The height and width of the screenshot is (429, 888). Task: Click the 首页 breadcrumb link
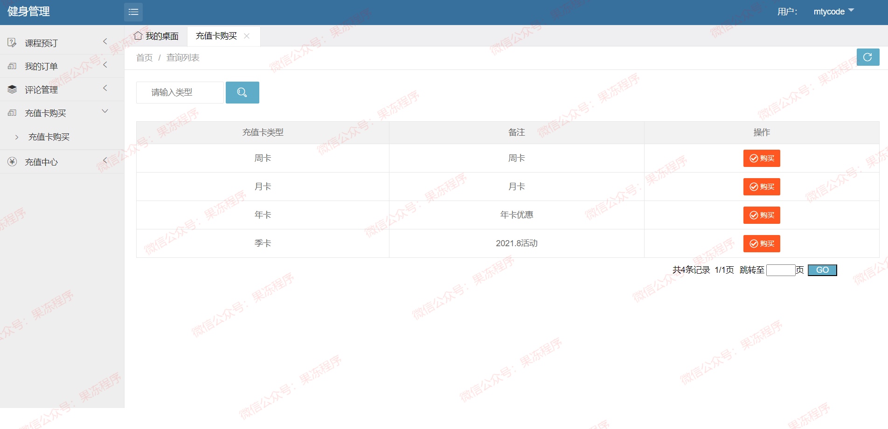145,58
